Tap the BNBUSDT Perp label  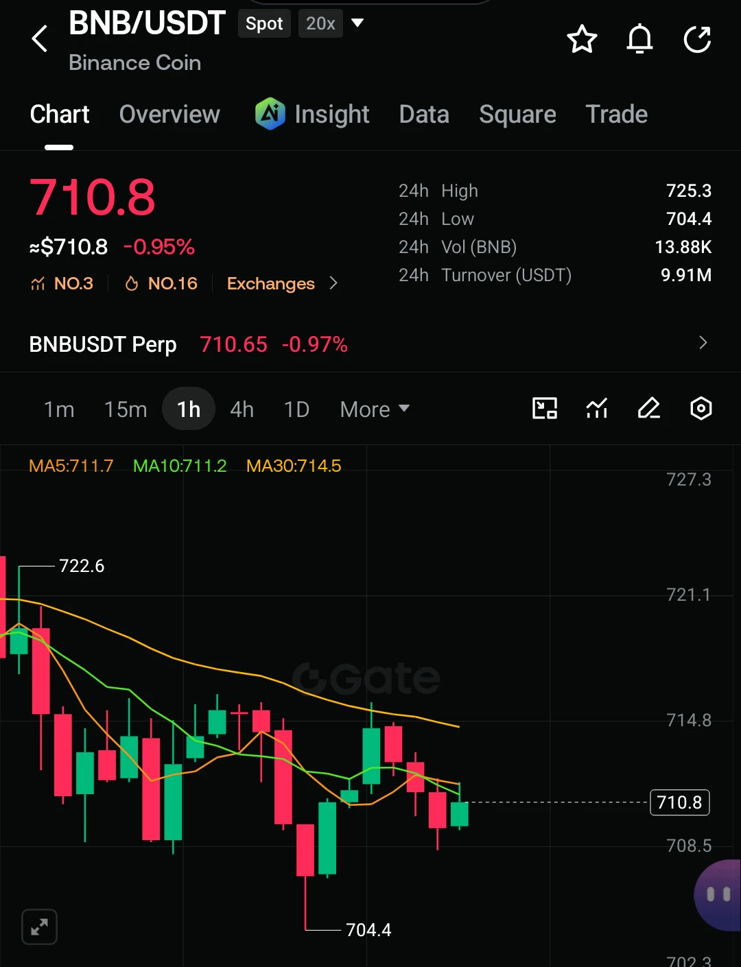(x=103, y=344)
